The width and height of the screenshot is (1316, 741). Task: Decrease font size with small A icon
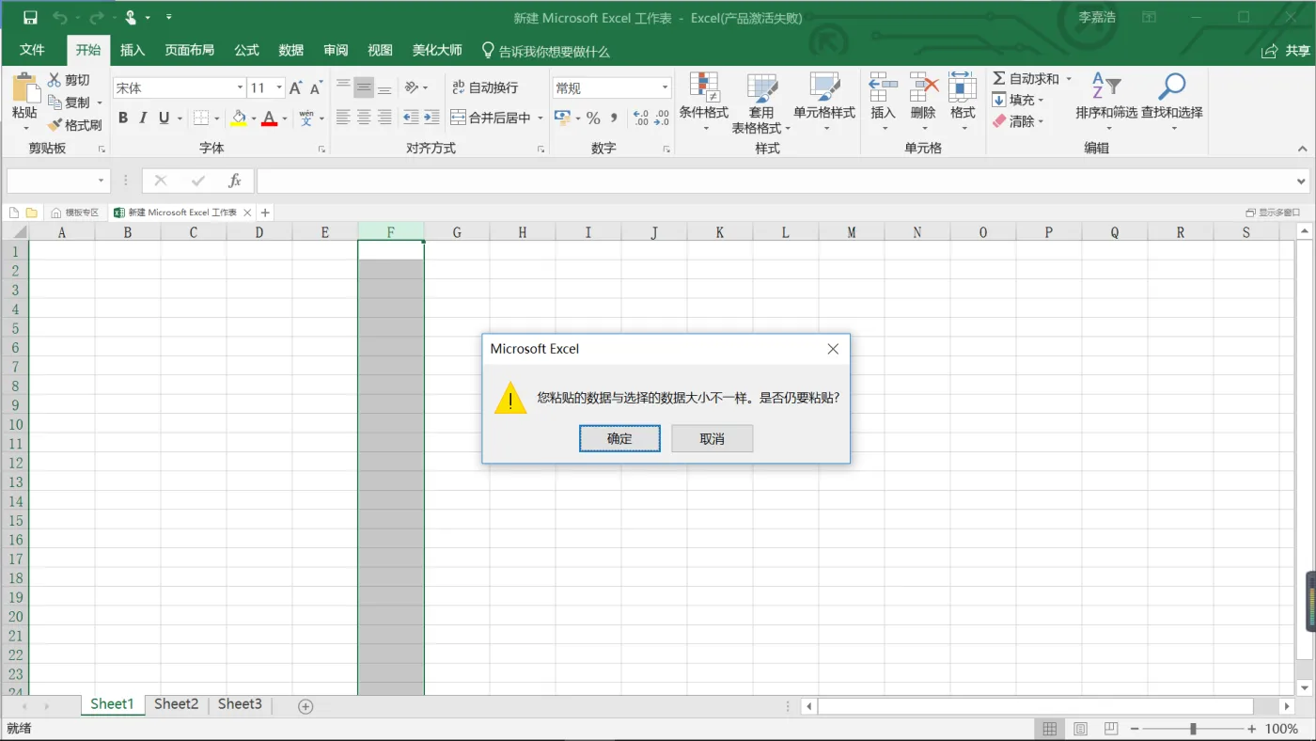pyautogui.click(x=316, y=87)
